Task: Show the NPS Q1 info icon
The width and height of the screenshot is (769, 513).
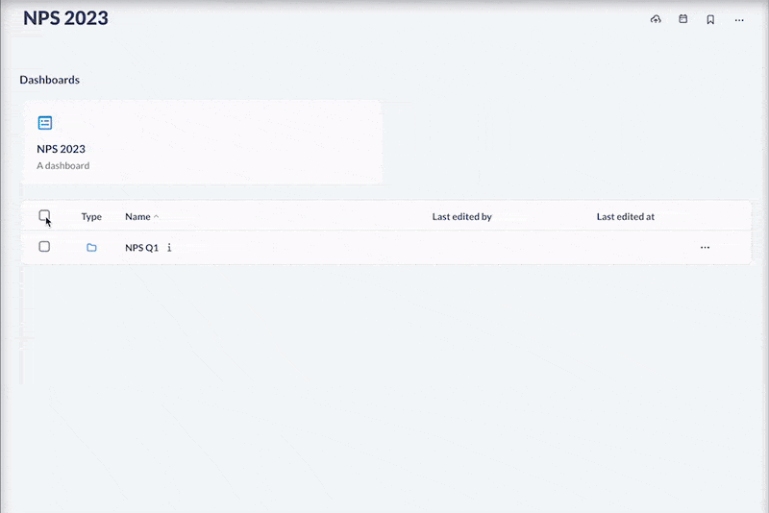Action: (x=169, y=248)
